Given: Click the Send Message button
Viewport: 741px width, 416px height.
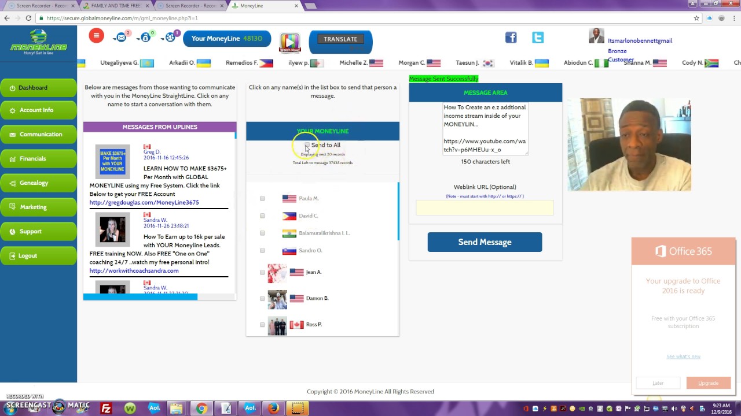Looking at the screenshot, I should (485, 242).
